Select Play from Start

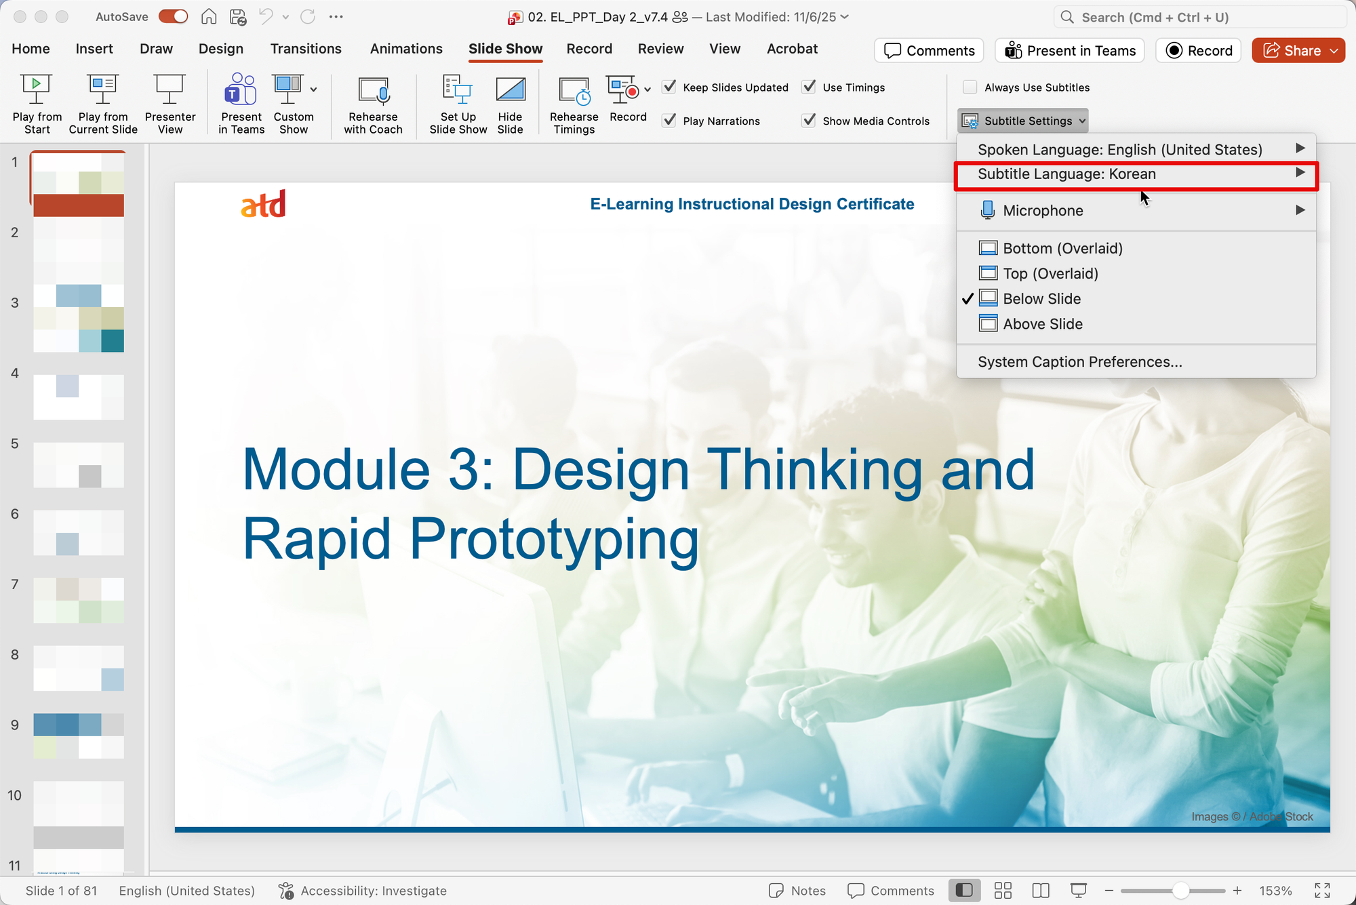pyautogui.click(x=37, y=103)
